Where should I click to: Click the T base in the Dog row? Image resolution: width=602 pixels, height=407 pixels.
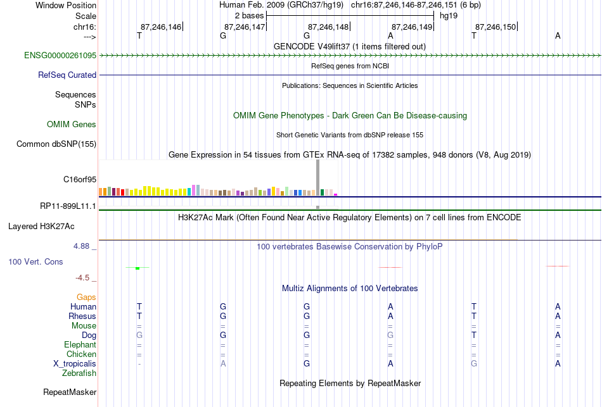tap(474, 335)
